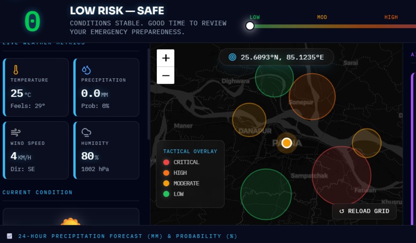Click the wind icon in Wind Speed card
The width and height of the screenshot is (416, 243).
pos(15,133)
